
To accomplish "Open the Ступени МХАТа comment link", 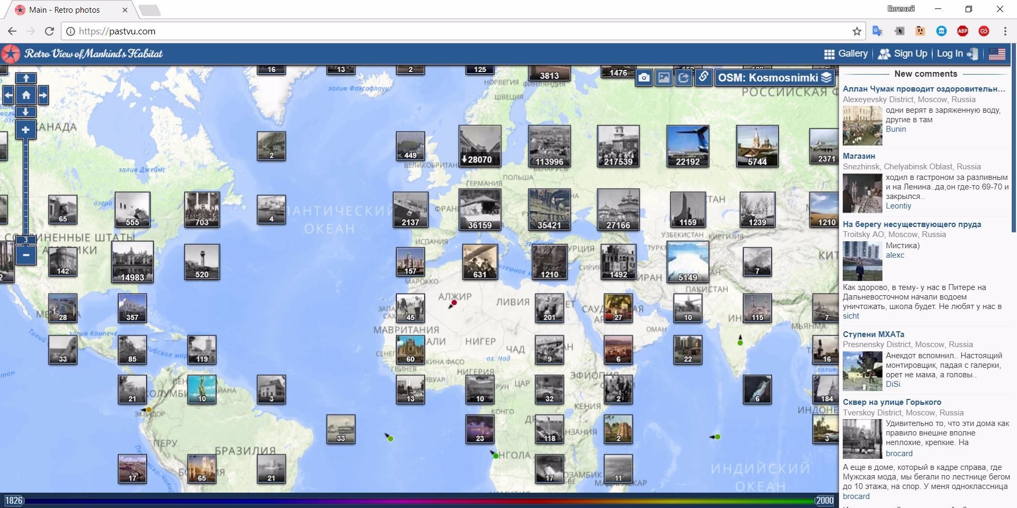I will tap(873, 334).
